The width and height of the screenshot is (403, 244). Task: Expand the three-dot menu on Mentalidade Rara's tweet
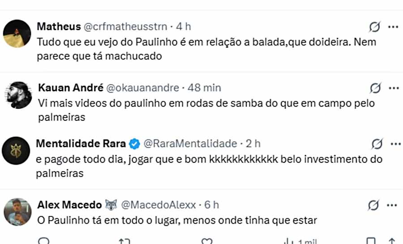click(x=395, y=144)
